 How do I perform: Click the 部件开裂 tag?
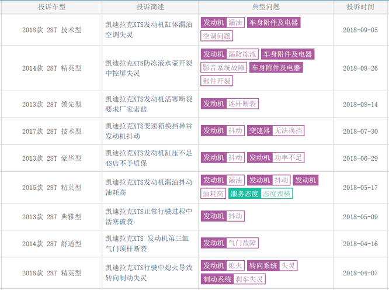click(x=217, y=81)
